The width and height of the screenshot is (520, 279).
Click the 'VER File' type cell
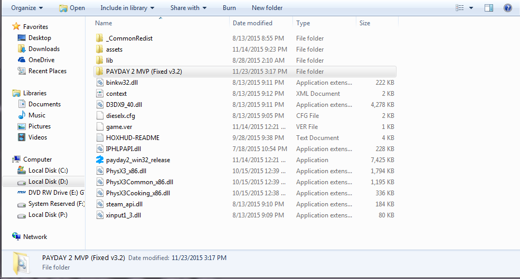(307, 127)
